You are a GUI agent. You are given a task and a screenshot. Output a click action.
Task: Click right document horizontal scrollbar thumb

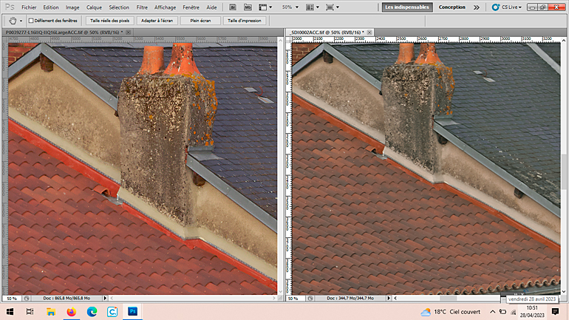(x=448, y=299)
